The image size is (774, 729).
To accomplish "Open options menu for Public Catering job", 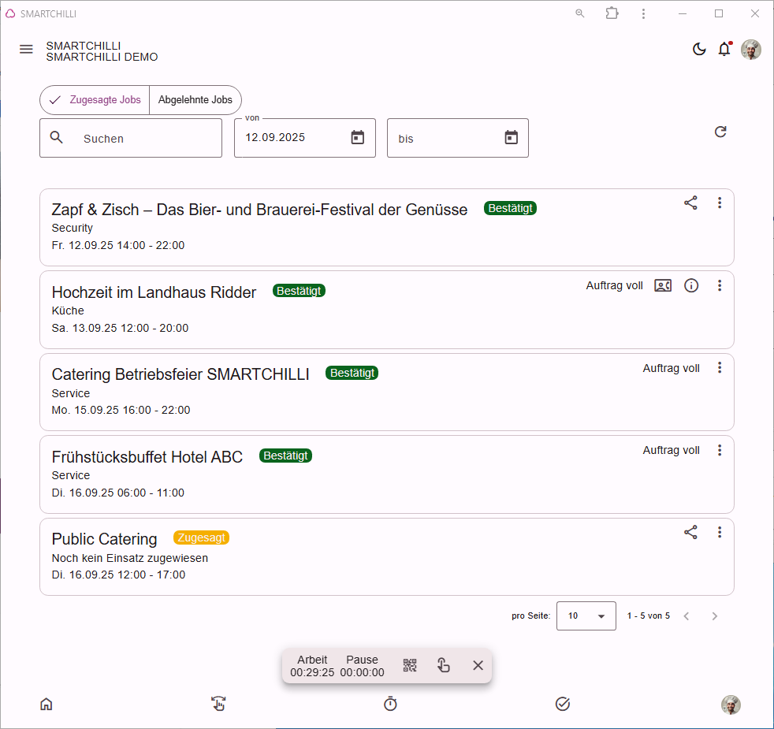I will point(719,531).
